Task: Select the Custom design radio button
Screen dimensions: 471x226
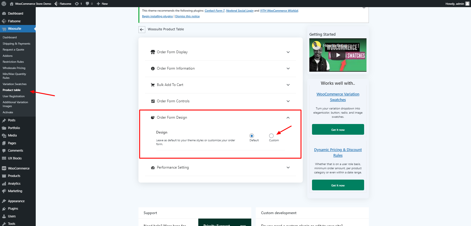Action: coord(271,136)
